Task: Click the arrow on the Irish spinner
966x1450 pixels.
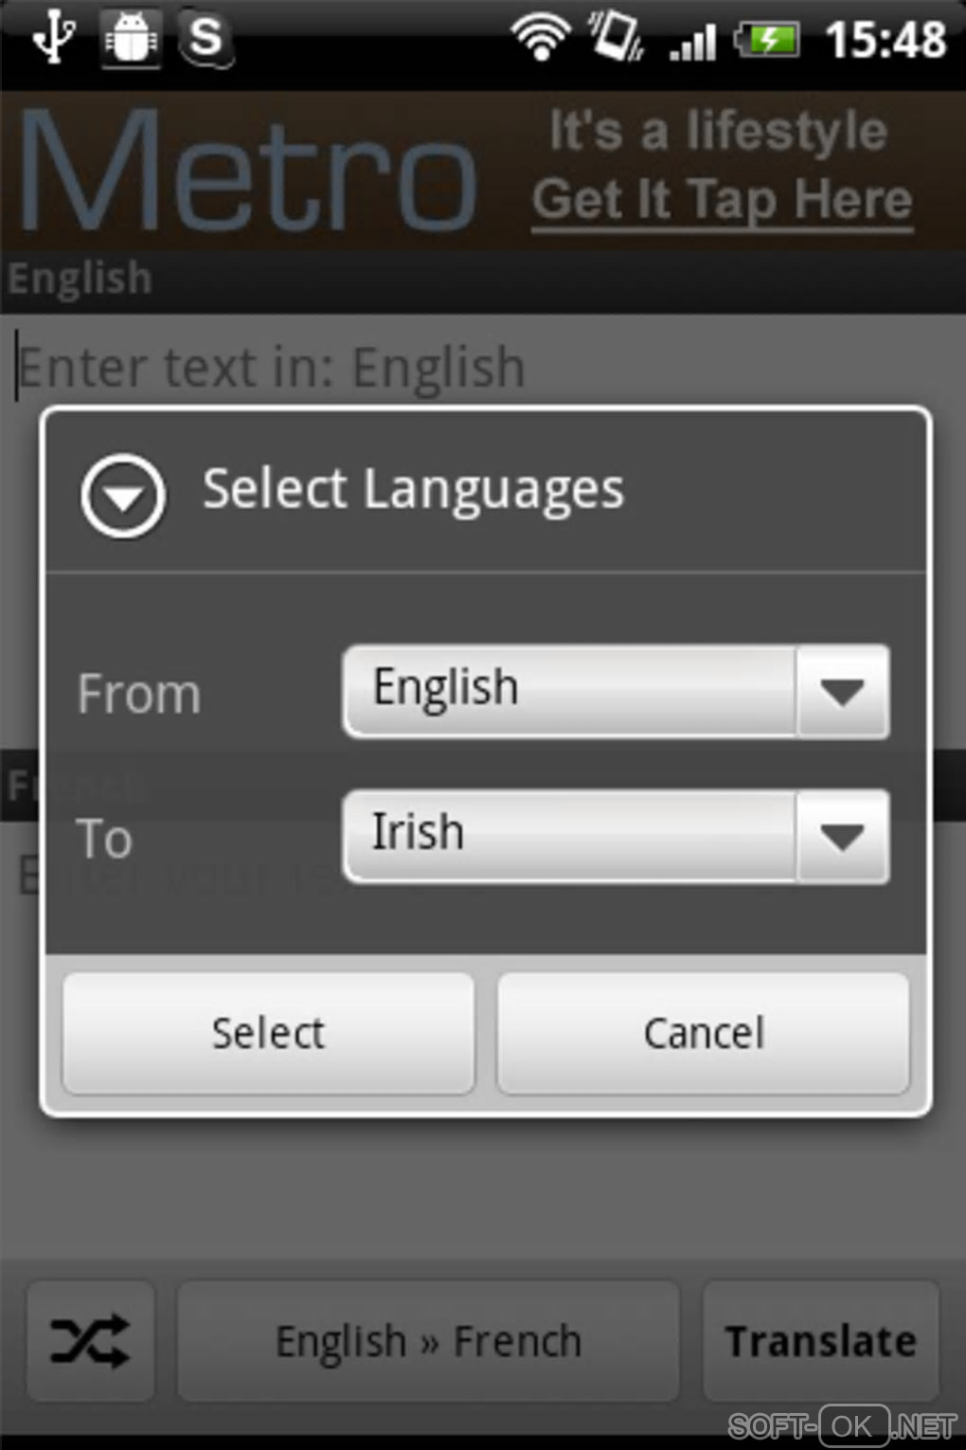Action: (x=842, y=836)
